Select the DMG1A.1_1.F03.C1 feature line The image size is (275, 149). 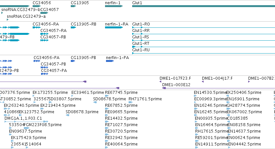tap(26, 122)
